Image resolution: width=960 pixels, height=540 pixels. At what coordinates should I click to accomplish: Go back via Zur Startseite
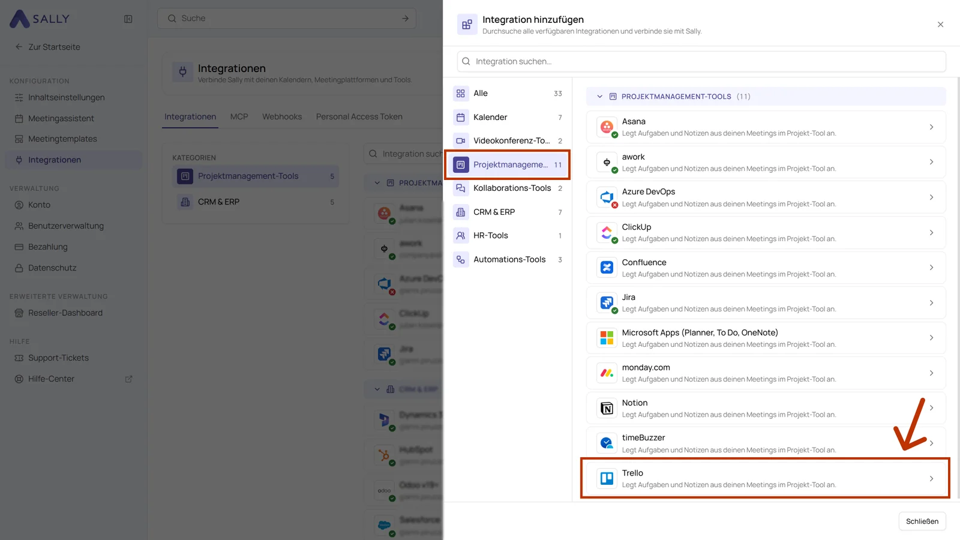47,47
